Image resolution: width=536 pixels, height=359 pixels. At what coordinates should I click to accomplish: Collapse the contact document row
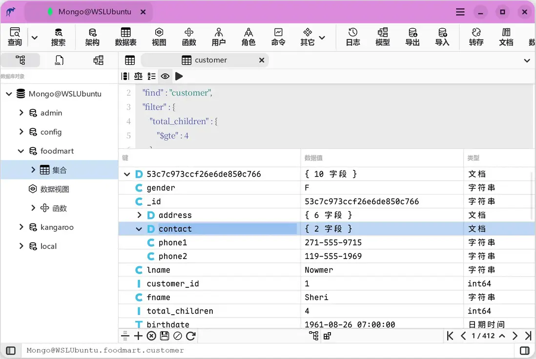[139, 229]
